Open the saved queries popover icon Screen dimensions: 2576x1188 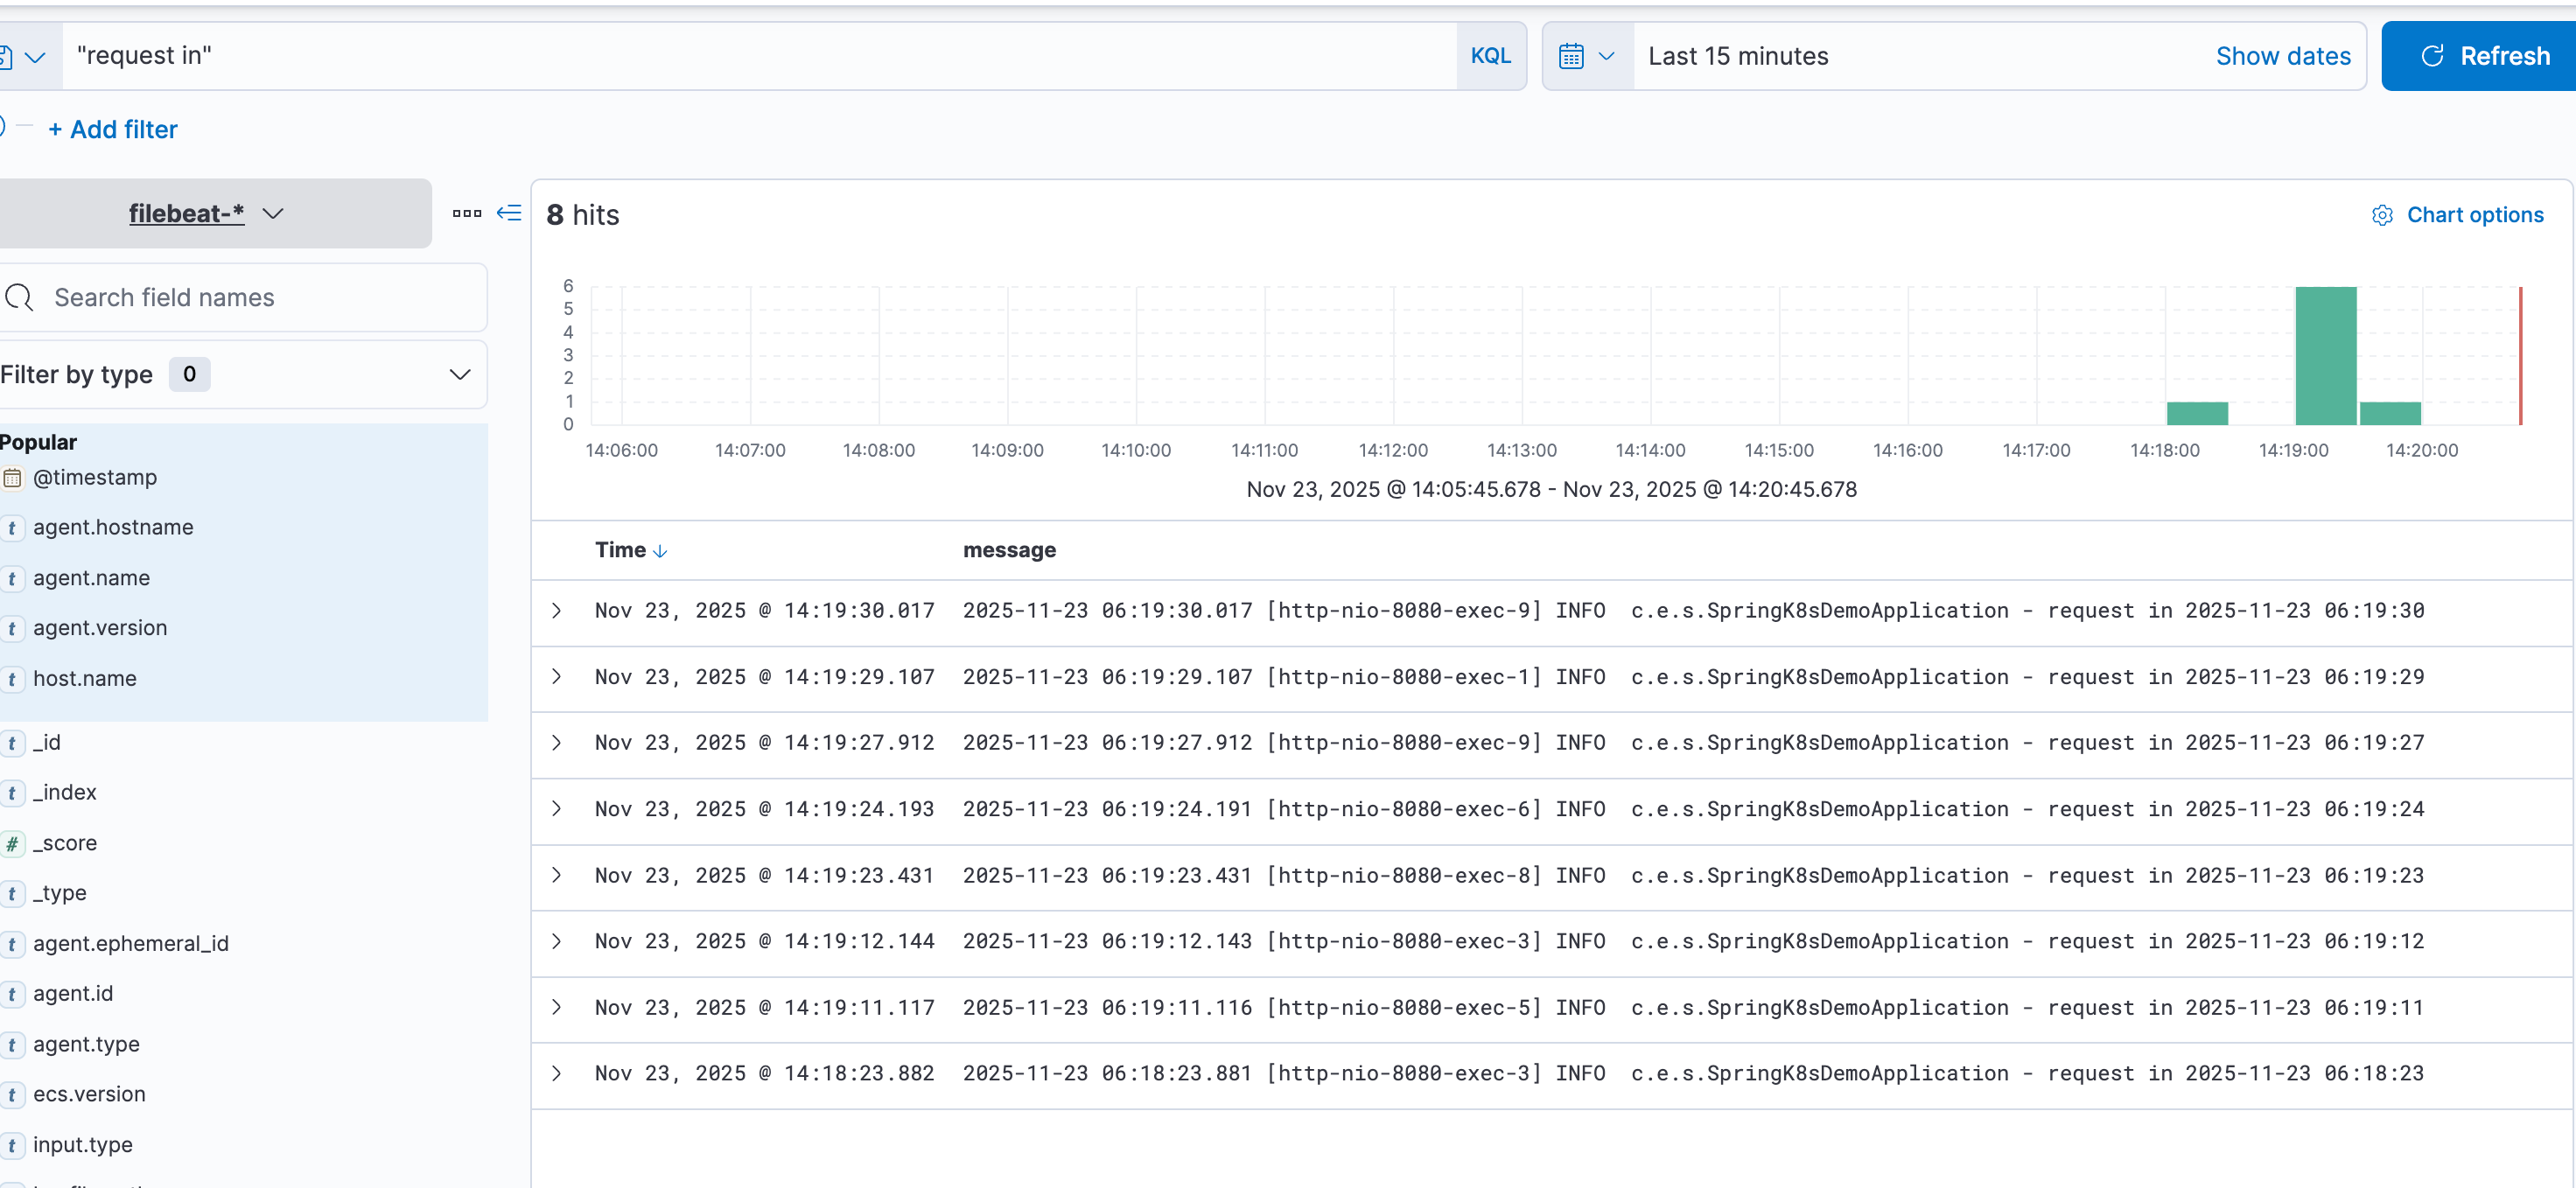(6, 55)
